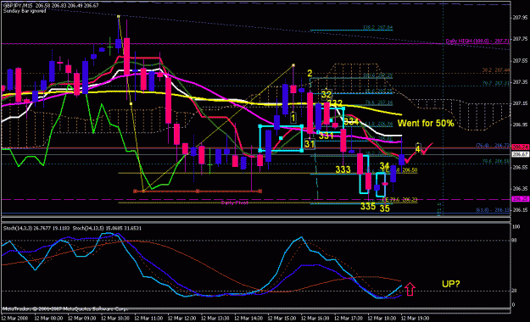Click the '12 Mar 2008' time axis label
This screenshot has height=322, width=530.
[x=14, y=319]
